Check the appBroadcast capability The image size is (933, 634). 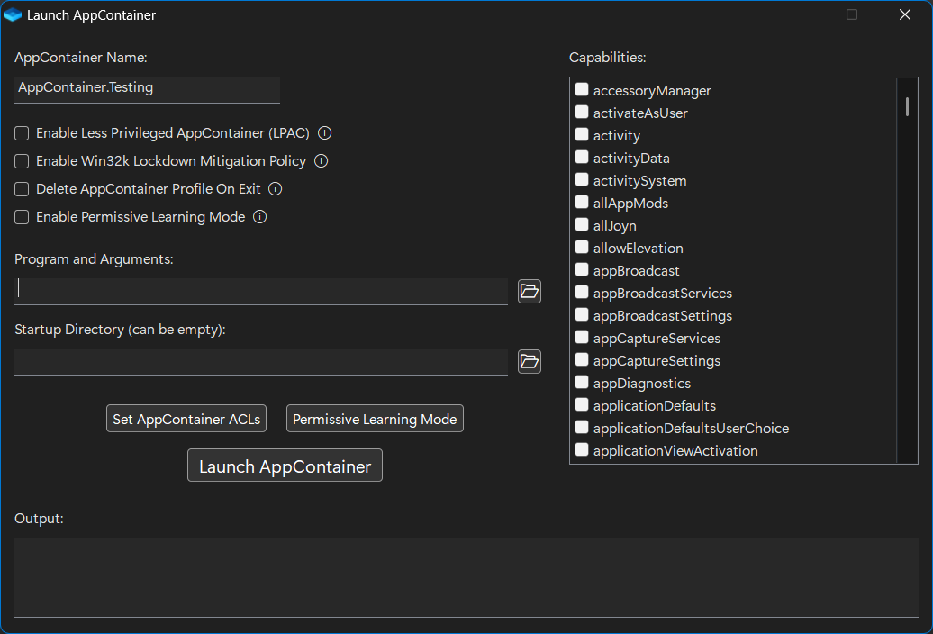click(x=582, y=270)
